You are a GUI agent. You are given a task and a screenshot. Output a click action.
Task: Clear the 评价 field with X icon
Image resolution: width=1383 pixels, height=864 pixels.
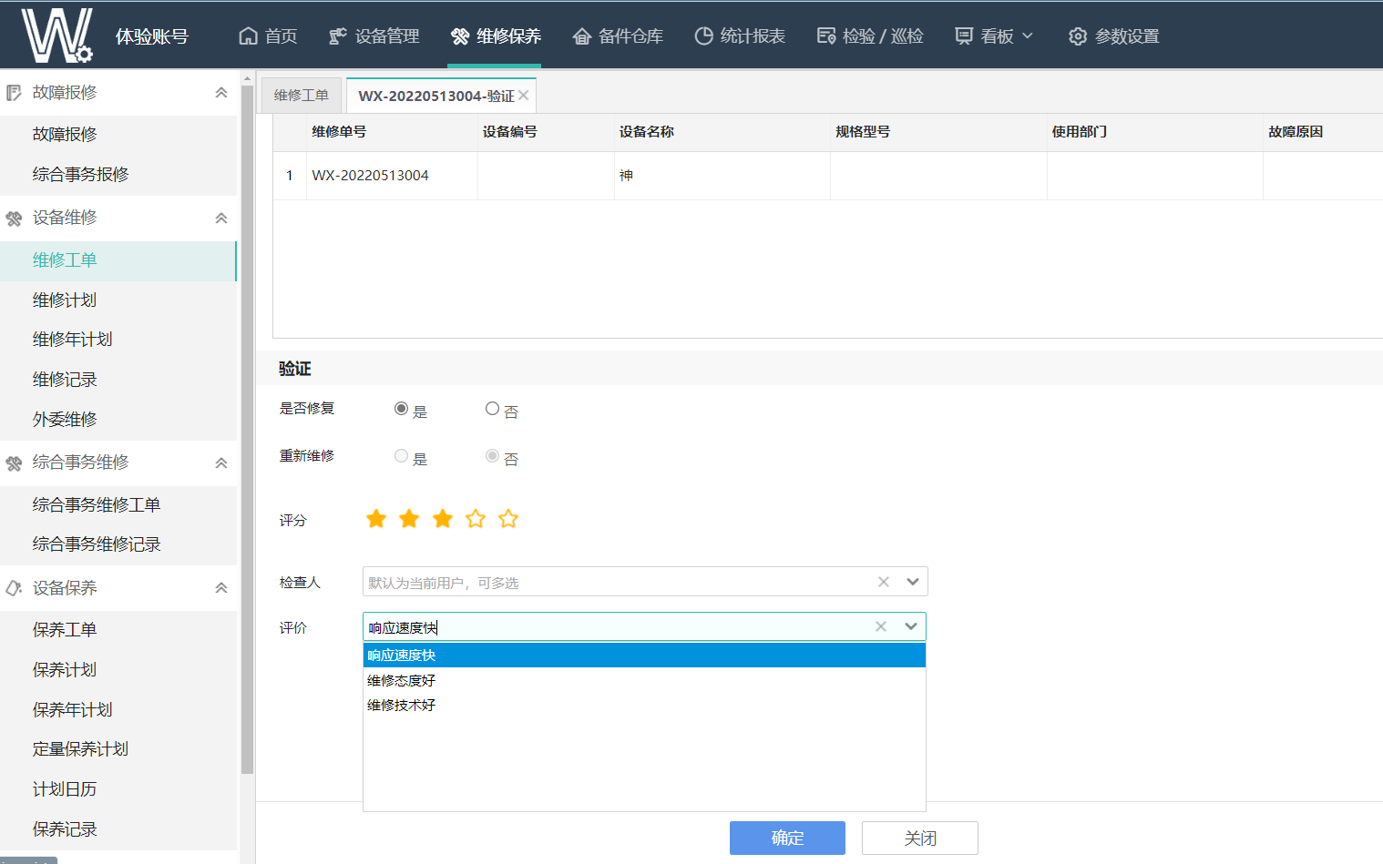coord(881,626)
